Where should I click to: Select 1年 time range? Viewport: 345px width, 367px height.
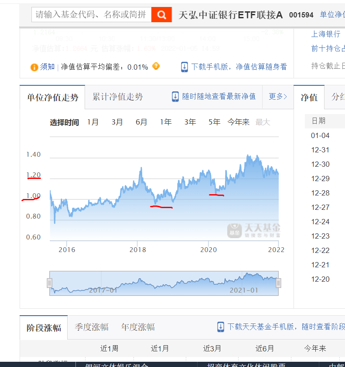[x=166, y=122]
